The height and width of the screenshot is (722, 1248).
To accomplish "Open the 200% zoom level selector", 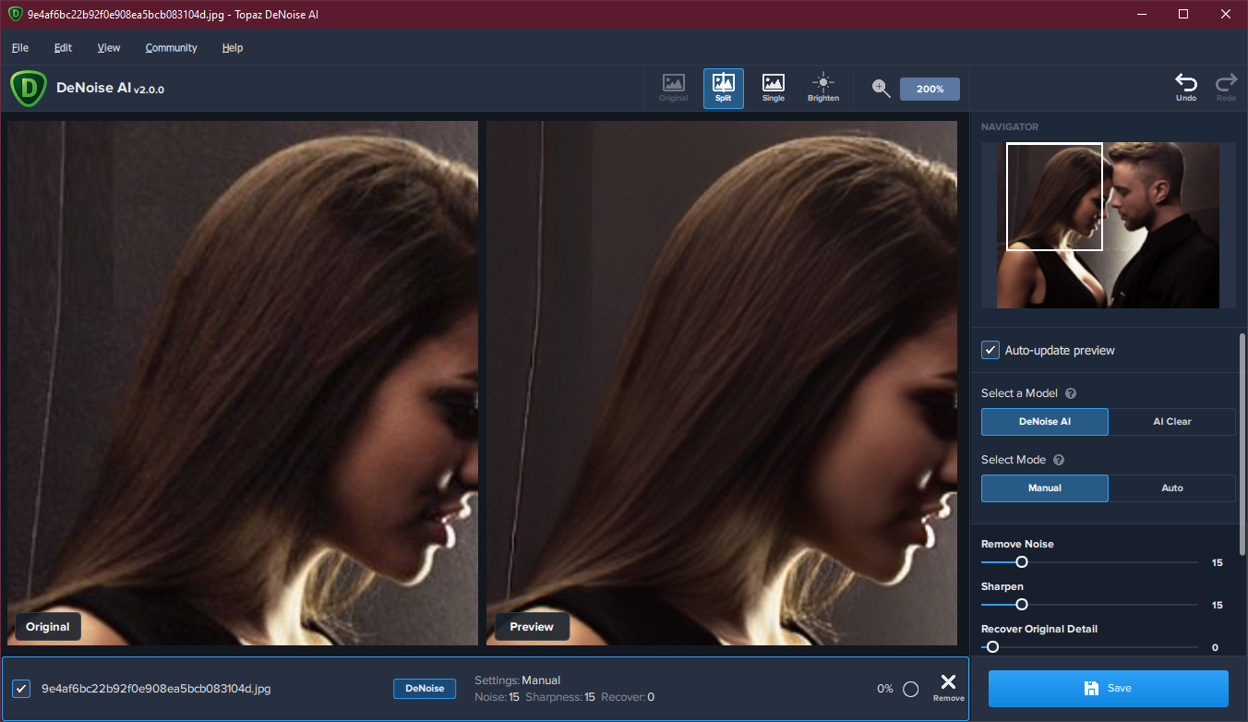I will pos(930,90).
